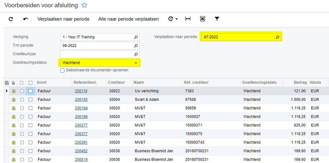Open Crediteurtype lookup magnifier
This screenshot has height=163, width=329.
pos(136,54)
